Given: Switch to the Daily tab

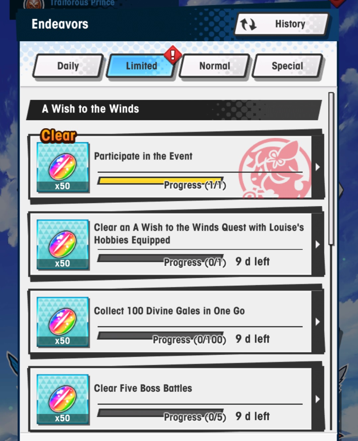Looking at the screenshot, I should pyautogui.click(x=68, y=66).
